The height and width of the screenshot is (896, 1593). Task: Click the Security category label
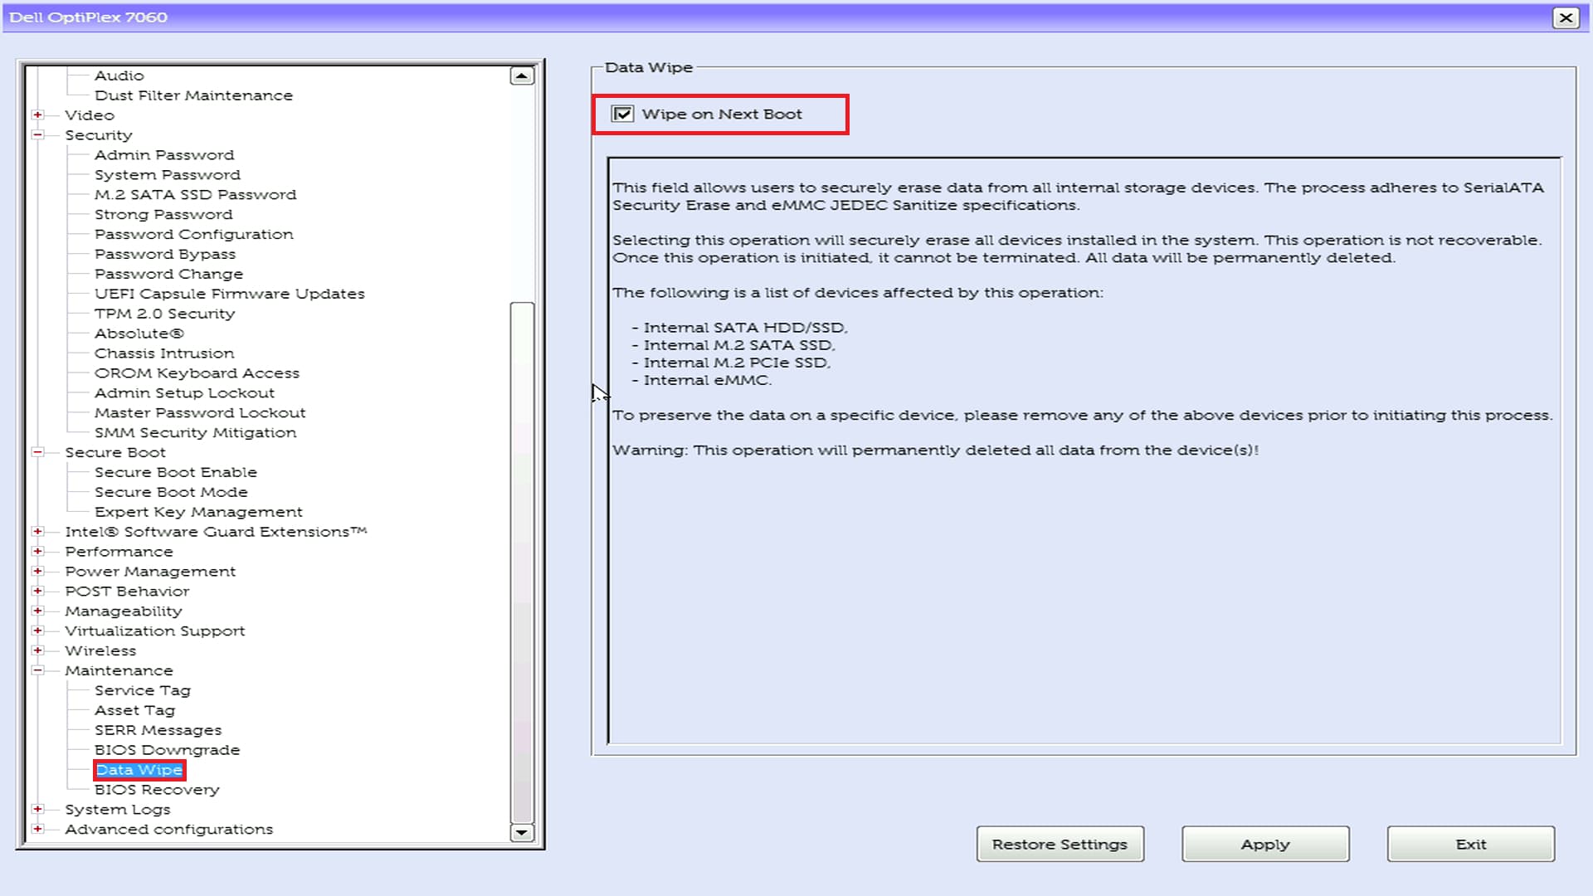pyautogui.click(x=98, y=135)
